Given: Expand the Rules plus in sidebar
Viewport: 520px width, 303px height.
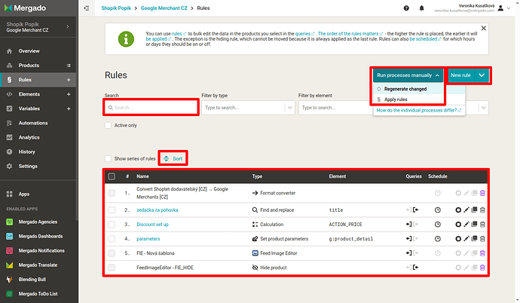Looking at the screenshot, I should (x=69, y=80).
